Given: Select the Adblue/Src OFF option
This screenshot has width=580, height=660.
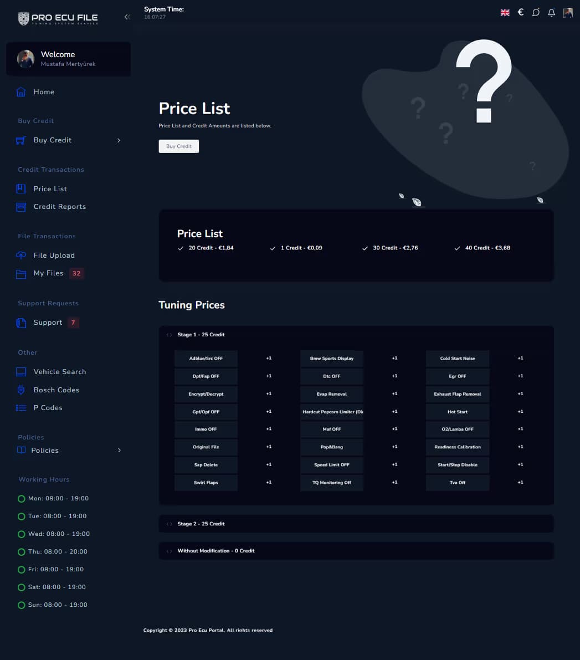Looking at the screenshot, I should pyautogui.click(x=206, y=358).
